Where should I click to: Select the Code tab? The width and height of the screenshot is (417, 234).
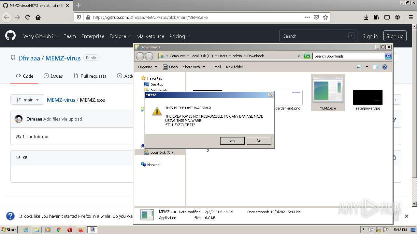(x=24, y=76)
